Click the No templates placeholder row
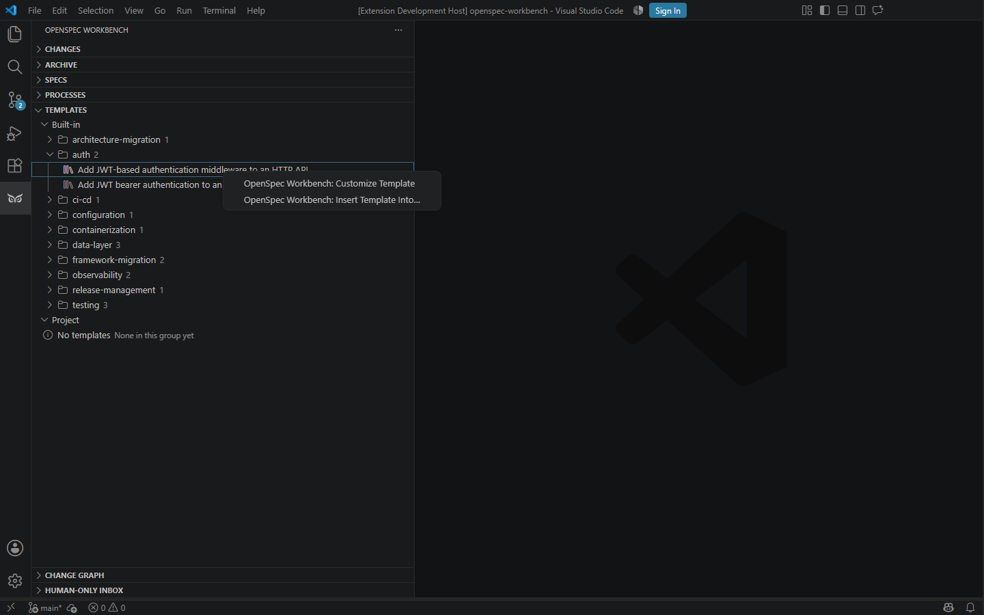This screenshot has width=984, height=615. [x=223, y=335]
